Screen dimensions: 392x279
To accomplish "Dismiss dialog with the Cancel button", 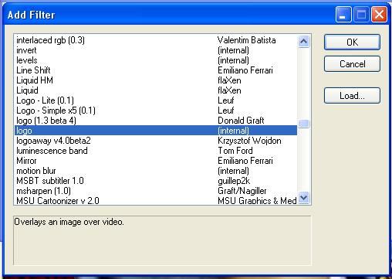I will point(352,64).
